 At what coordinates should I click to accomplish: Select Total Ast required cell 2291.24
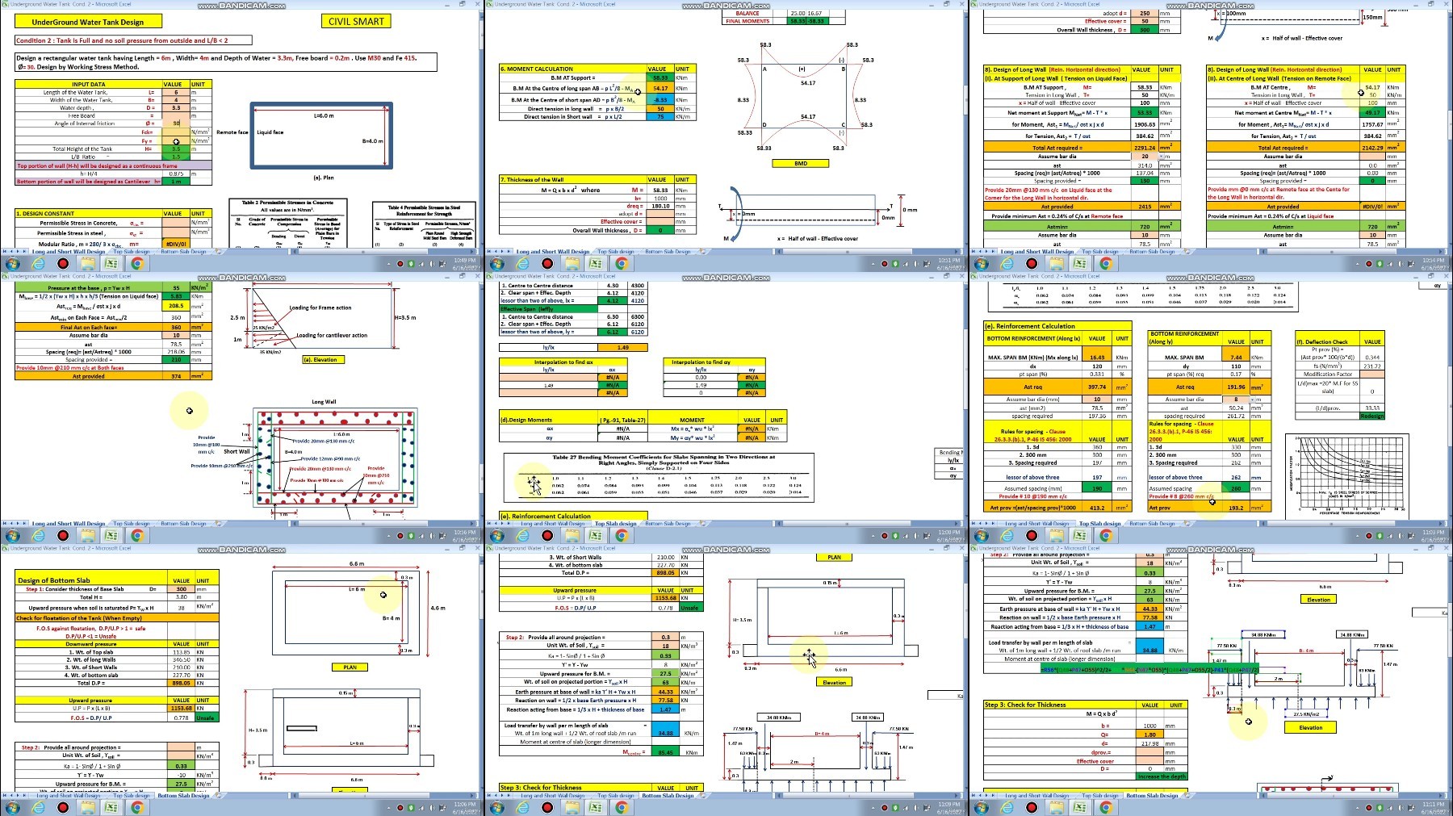[1145, 148]
